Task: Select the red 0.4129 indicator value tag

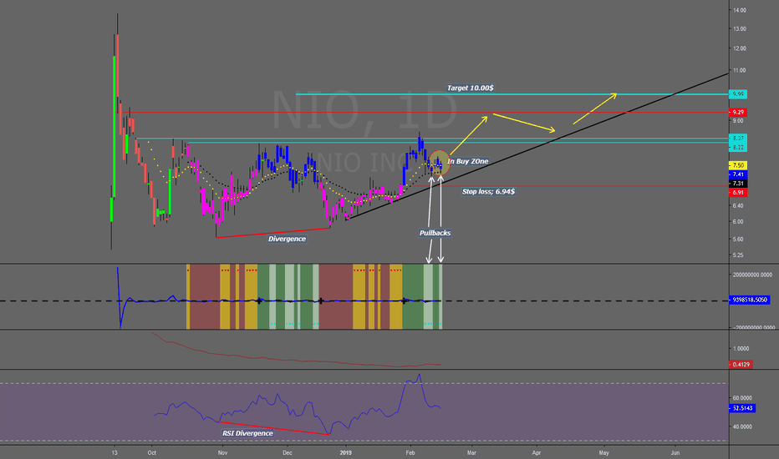Action: coord(741,364)
